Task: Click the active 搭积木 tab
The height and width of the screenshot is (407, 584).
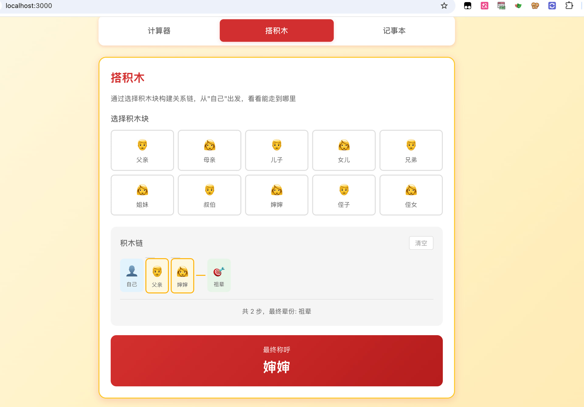Action: (276, 31)
